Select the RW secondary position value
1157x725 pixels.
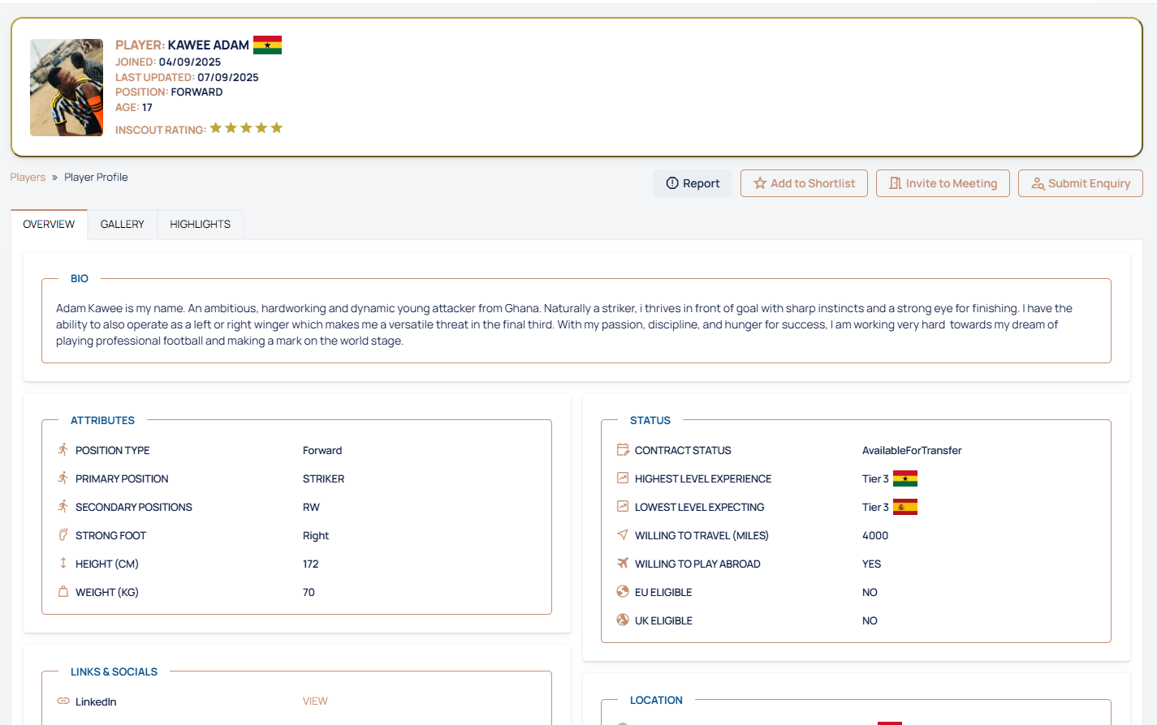point(311,508)
